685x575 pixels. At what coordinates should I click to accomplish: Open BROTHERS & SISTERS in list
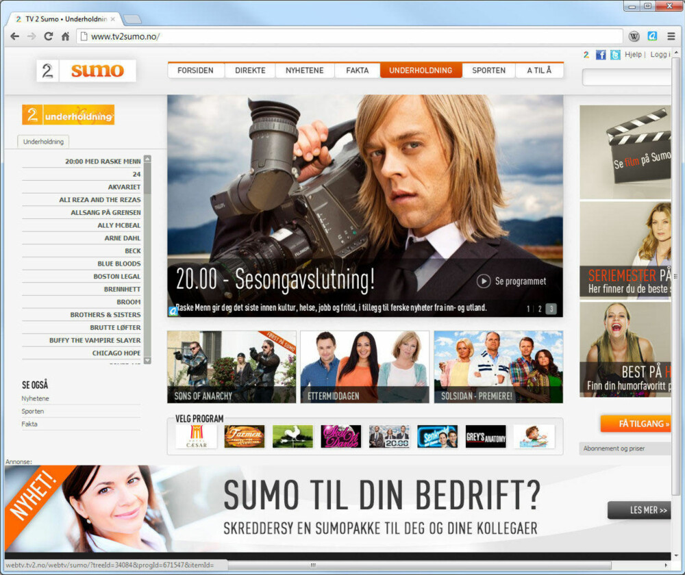click(105, 315)
